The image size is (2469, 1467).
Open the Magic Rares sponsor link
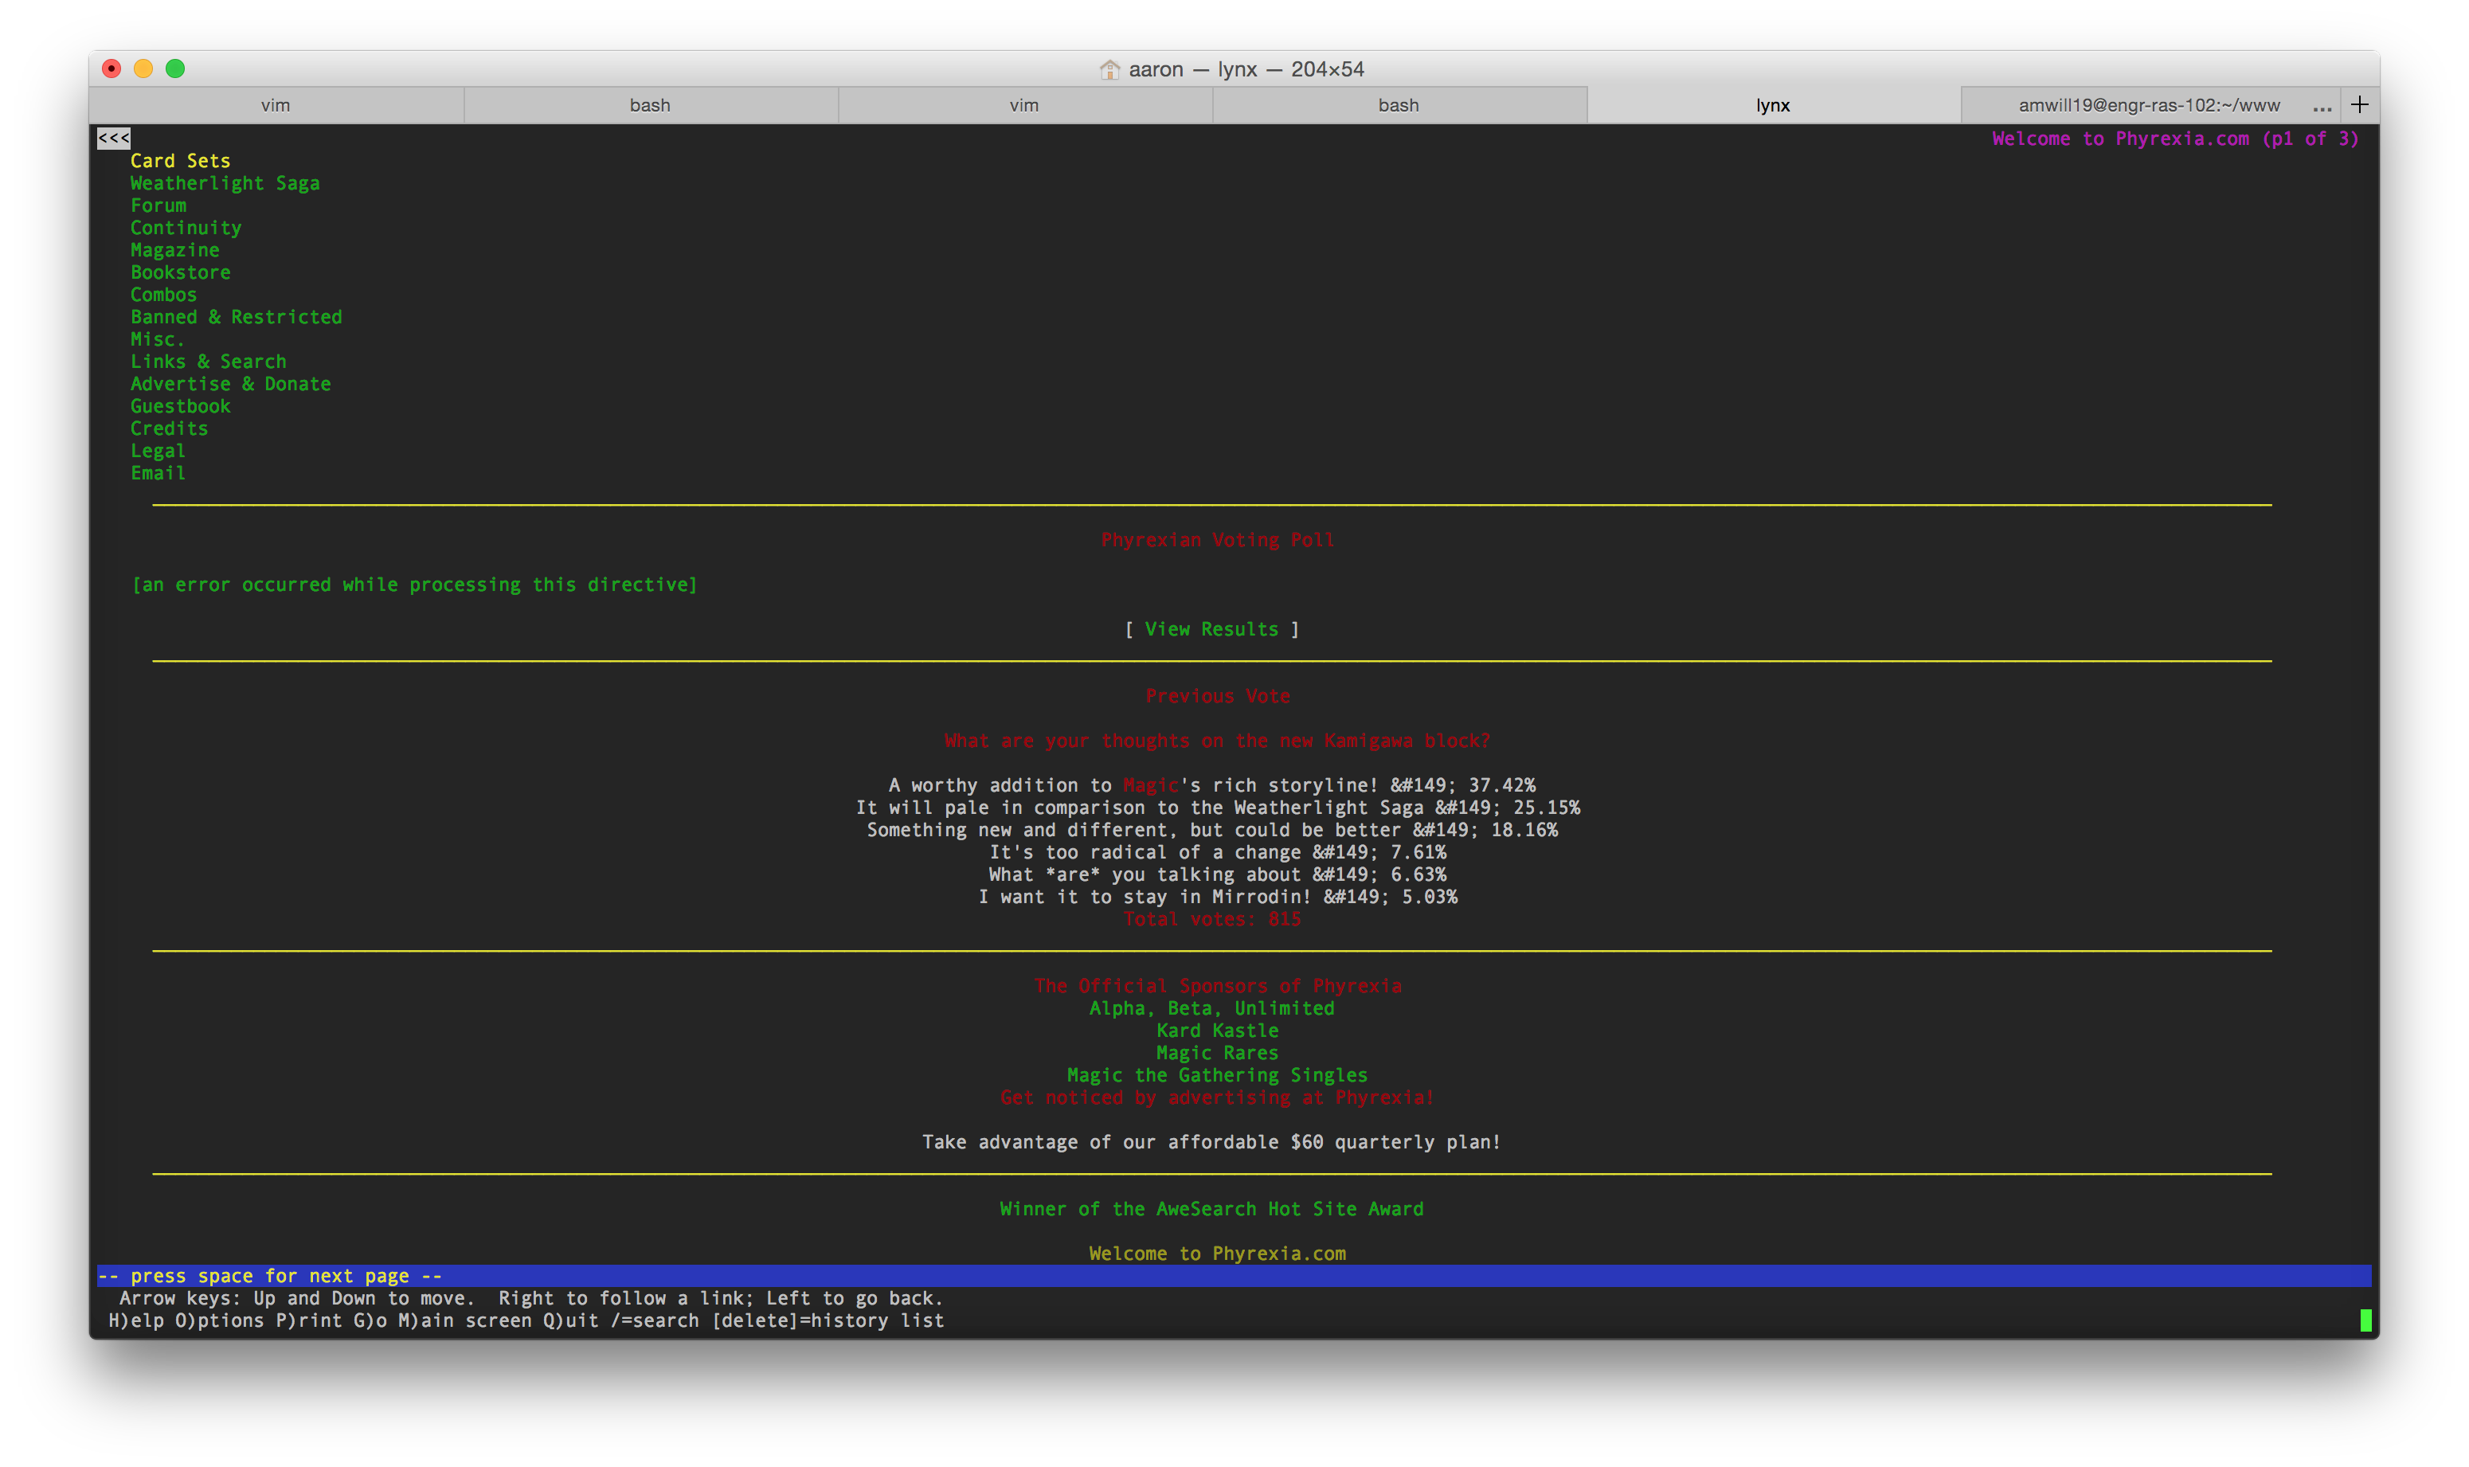click(1218, 1053)
